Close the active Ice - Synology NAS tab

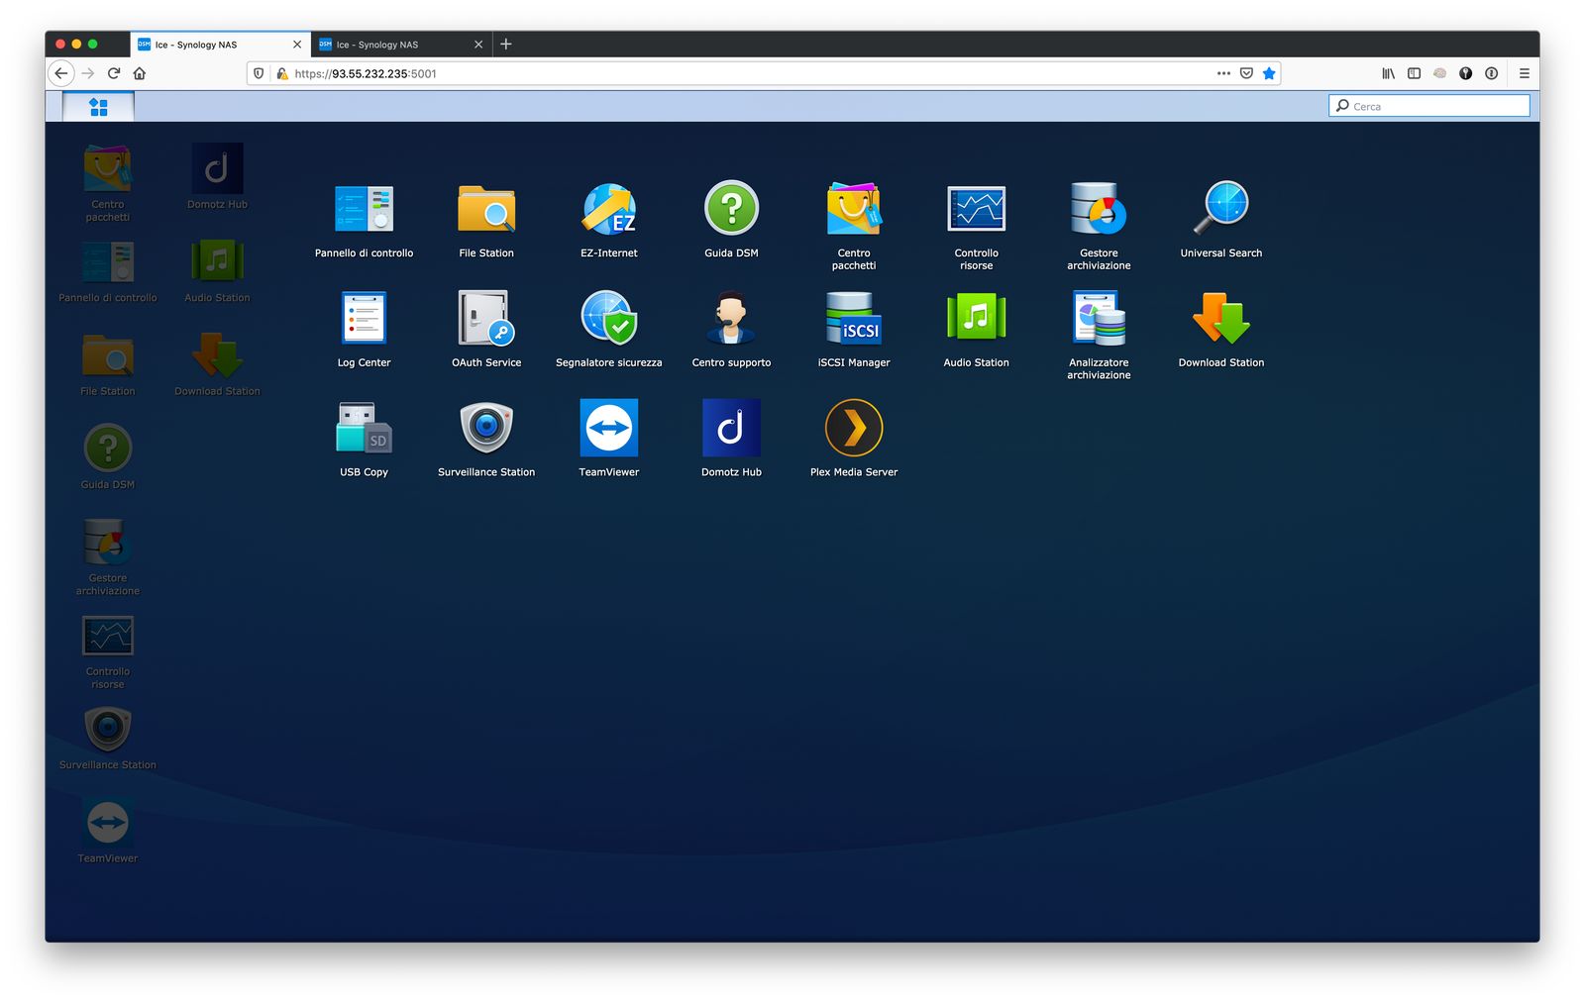pos(297,45)
